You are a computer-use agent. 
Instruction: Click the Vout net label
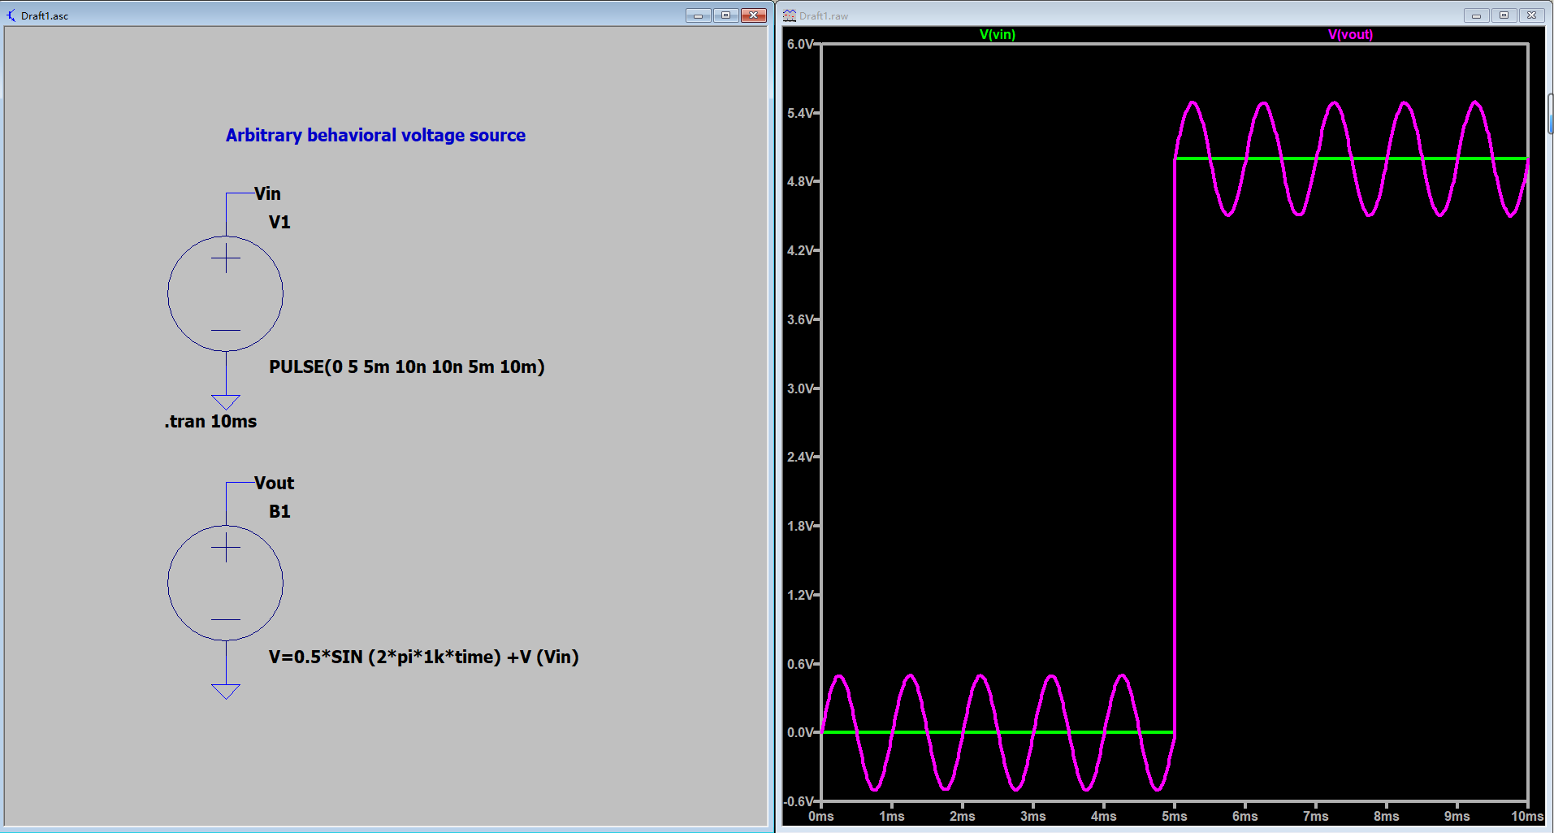tap(274, 483)
